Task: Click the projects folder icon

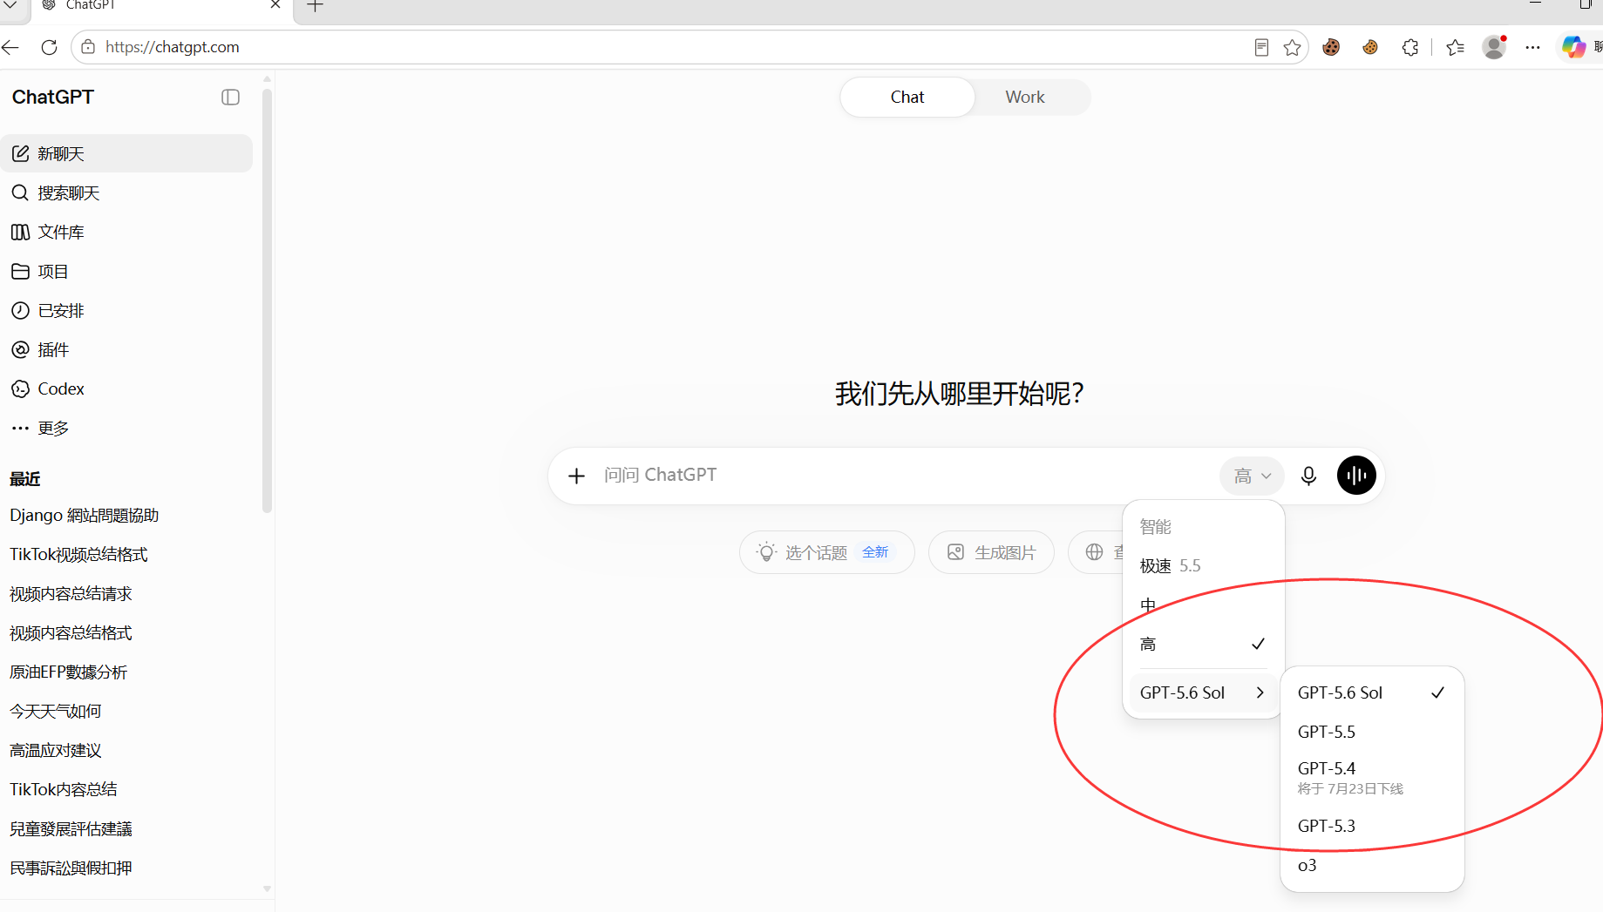Action: [20, 271]
